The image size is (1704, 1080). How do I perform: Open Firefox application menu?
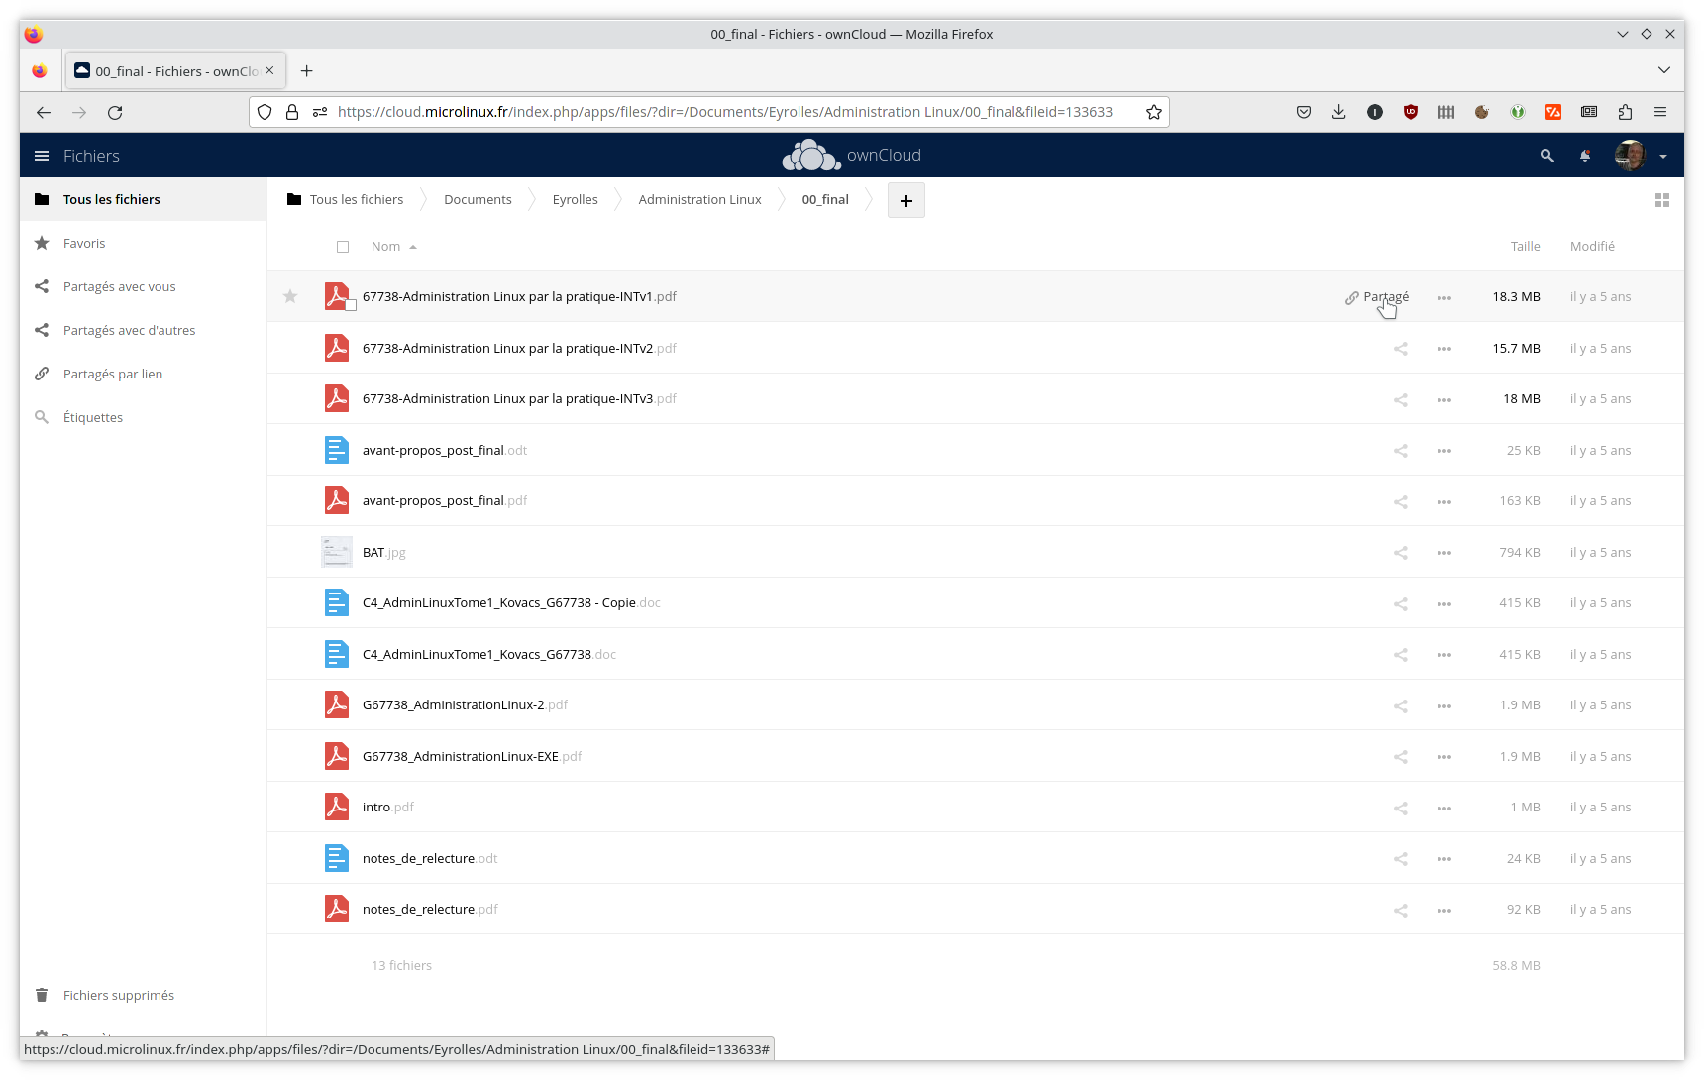1660,112
